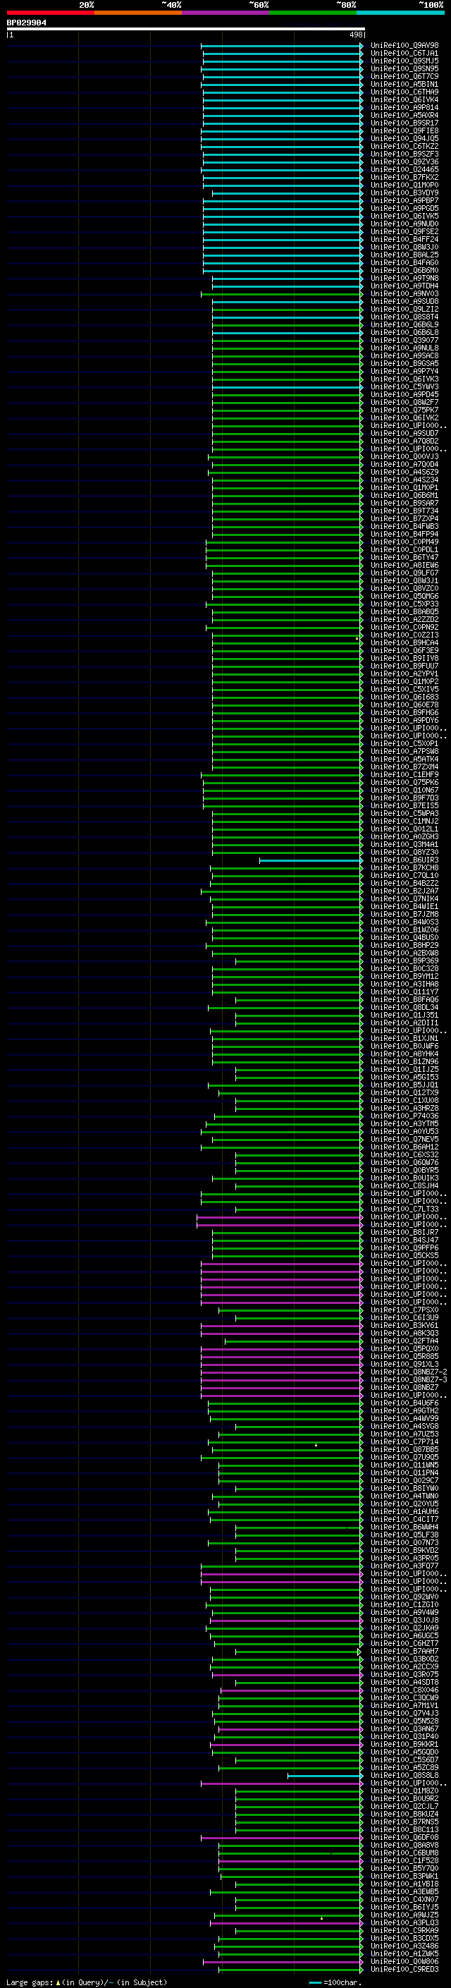Select hit UniRef100_Q6IVK5
Image resolution: width=451 pixels, height=1988 pixels.
[x=404, y=216]
